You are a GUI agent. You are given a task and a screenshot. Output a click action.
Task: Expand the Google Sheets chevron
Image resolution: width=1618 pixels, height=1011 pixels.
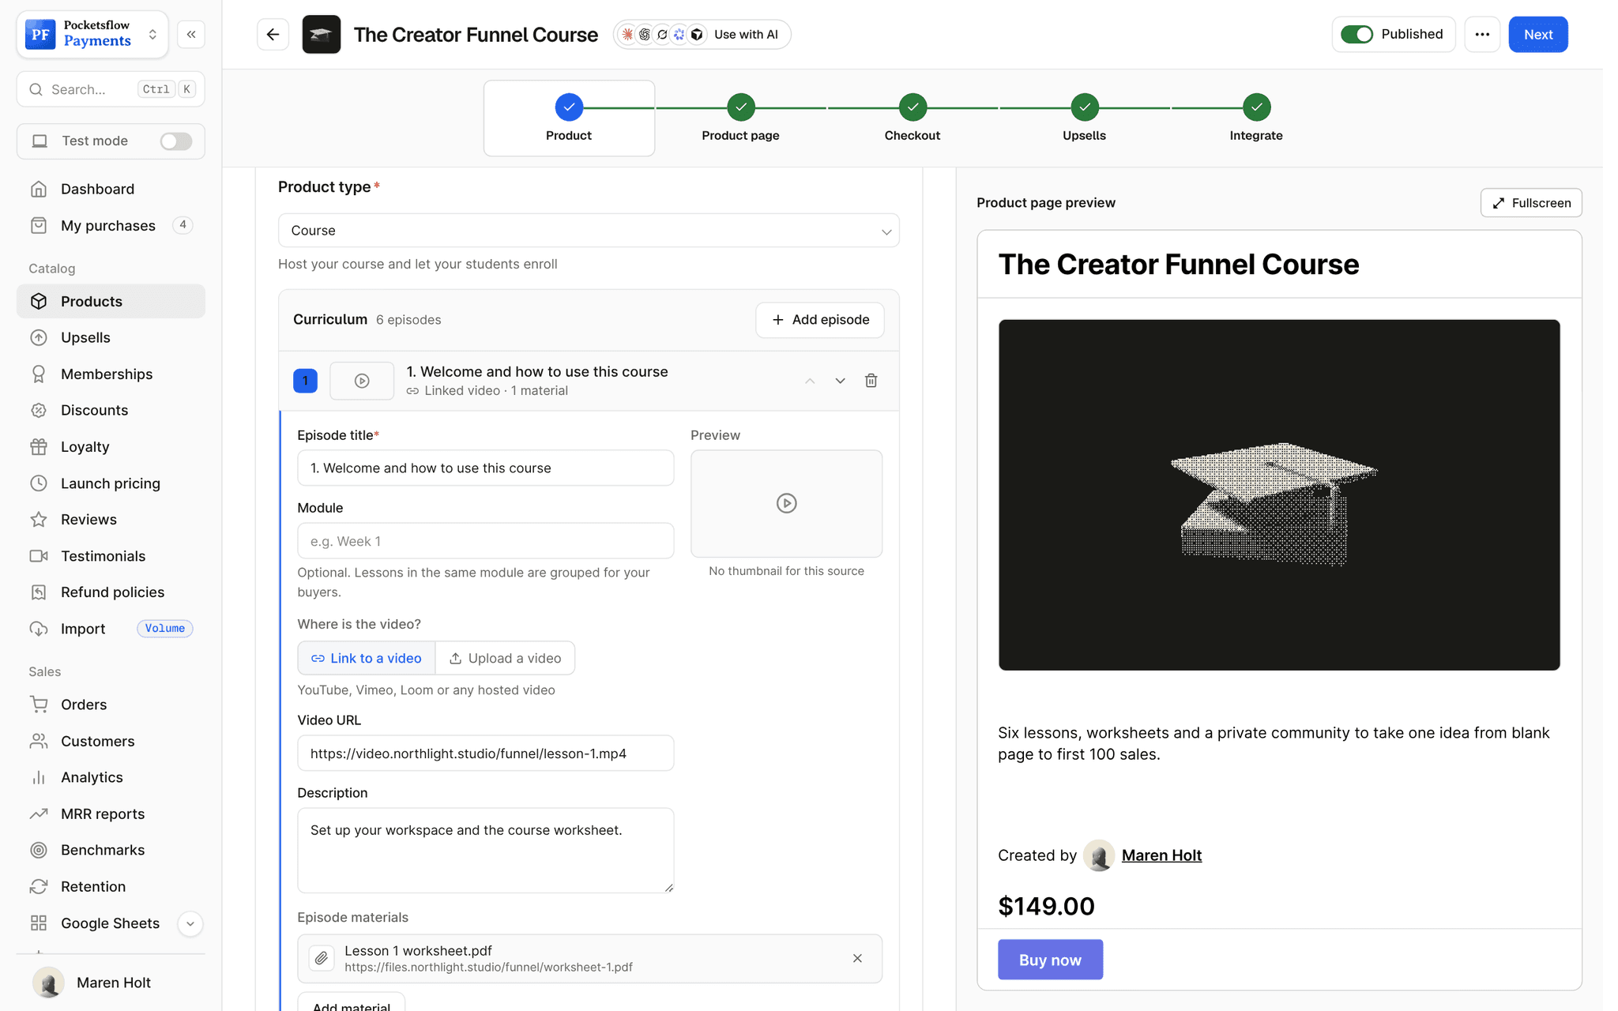190,923
